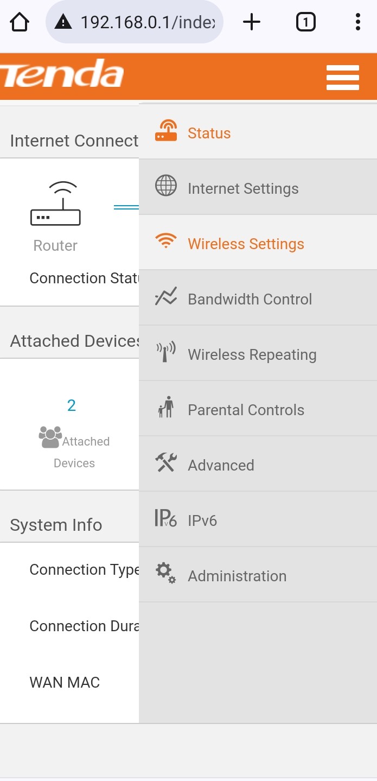This screenshot has height=781, width=377.
Task: Open Administration menu entry
Action: (237, 576)
